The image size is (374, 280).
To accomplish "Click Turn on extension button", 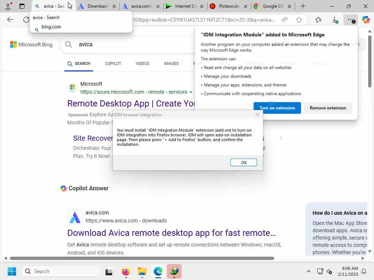I will pyautogui.click(x=277, y=108).
